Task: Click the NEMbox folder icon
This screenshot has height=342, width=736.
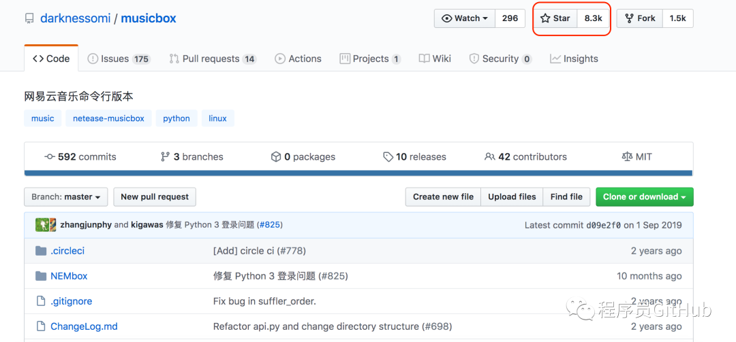Action: pyautogui.click(x=41, y=276)
